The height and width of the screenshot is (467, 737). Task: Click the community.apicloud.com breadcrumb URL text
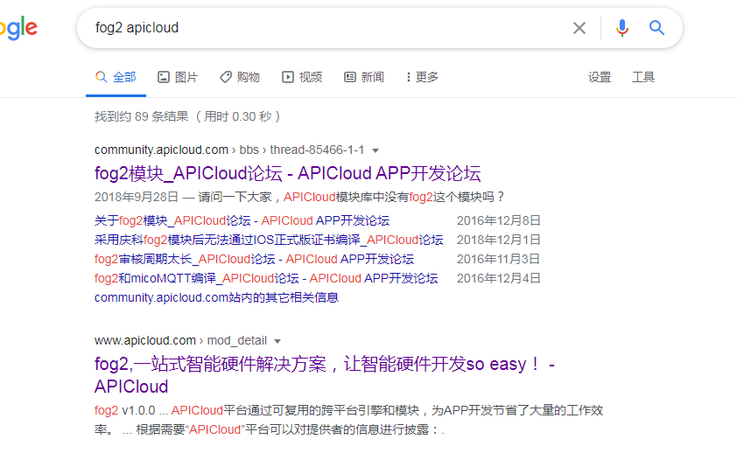tap(161, 150)
